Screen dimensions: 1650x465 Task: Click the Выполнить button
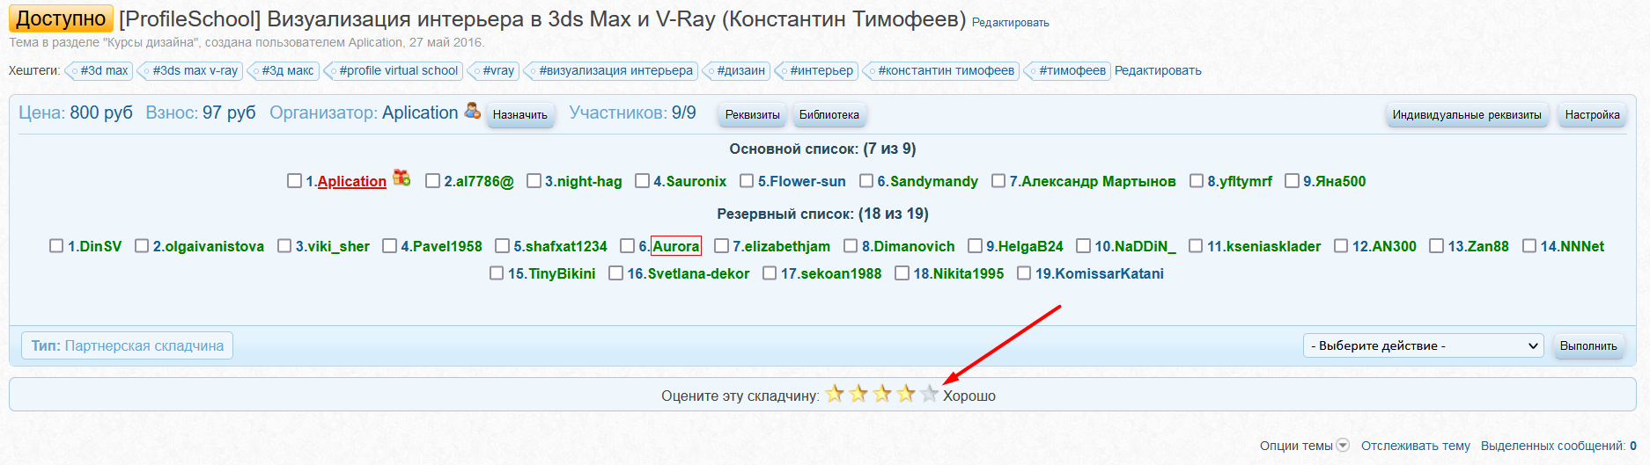[1588, 345]
